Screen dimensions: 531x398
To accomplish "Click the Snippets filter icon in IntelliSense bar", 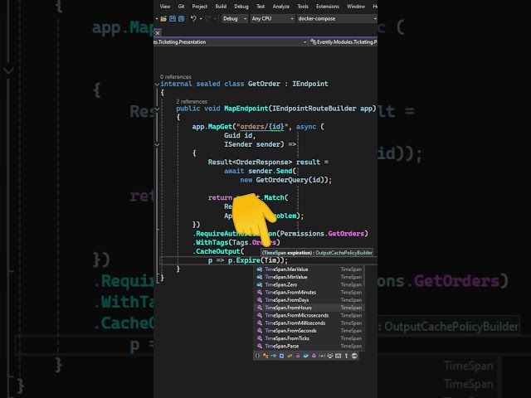I will click(339, 356).
